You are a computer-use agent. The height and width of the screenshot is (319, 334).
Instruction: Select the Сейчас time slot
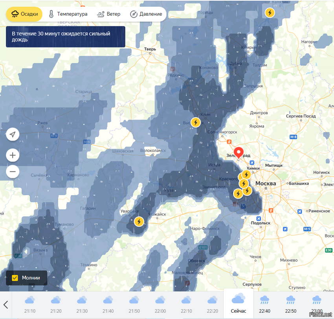point(239,304)
